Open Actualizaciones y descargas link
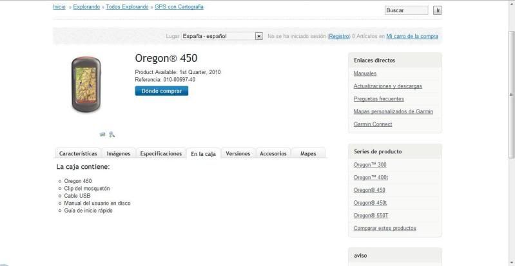Screen dimensions: 515x266 (387, 86)
